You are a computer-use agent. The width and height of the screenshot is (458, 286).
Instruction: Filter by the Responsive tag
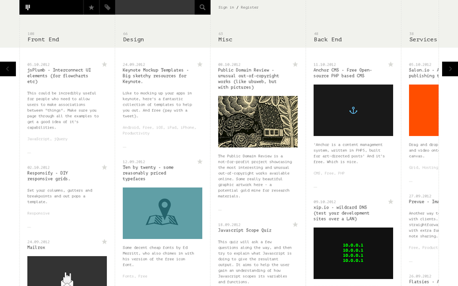pos(39,214)
